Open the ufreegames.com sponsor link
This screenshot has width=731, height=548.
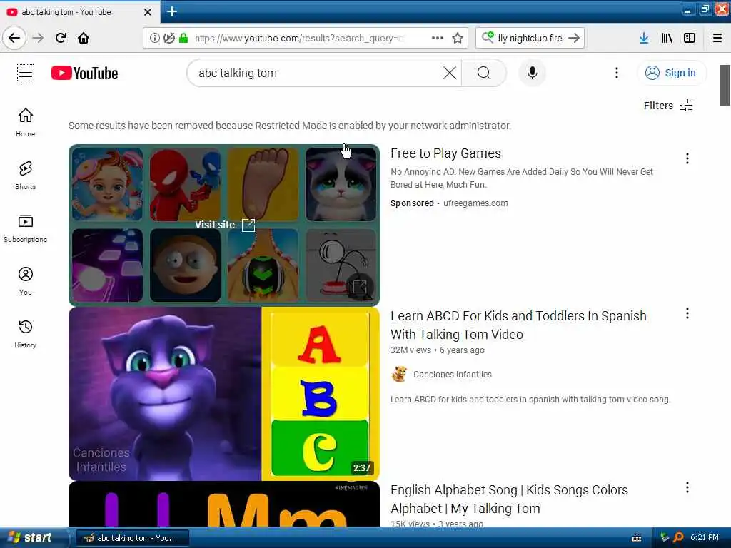coord(475,203)
